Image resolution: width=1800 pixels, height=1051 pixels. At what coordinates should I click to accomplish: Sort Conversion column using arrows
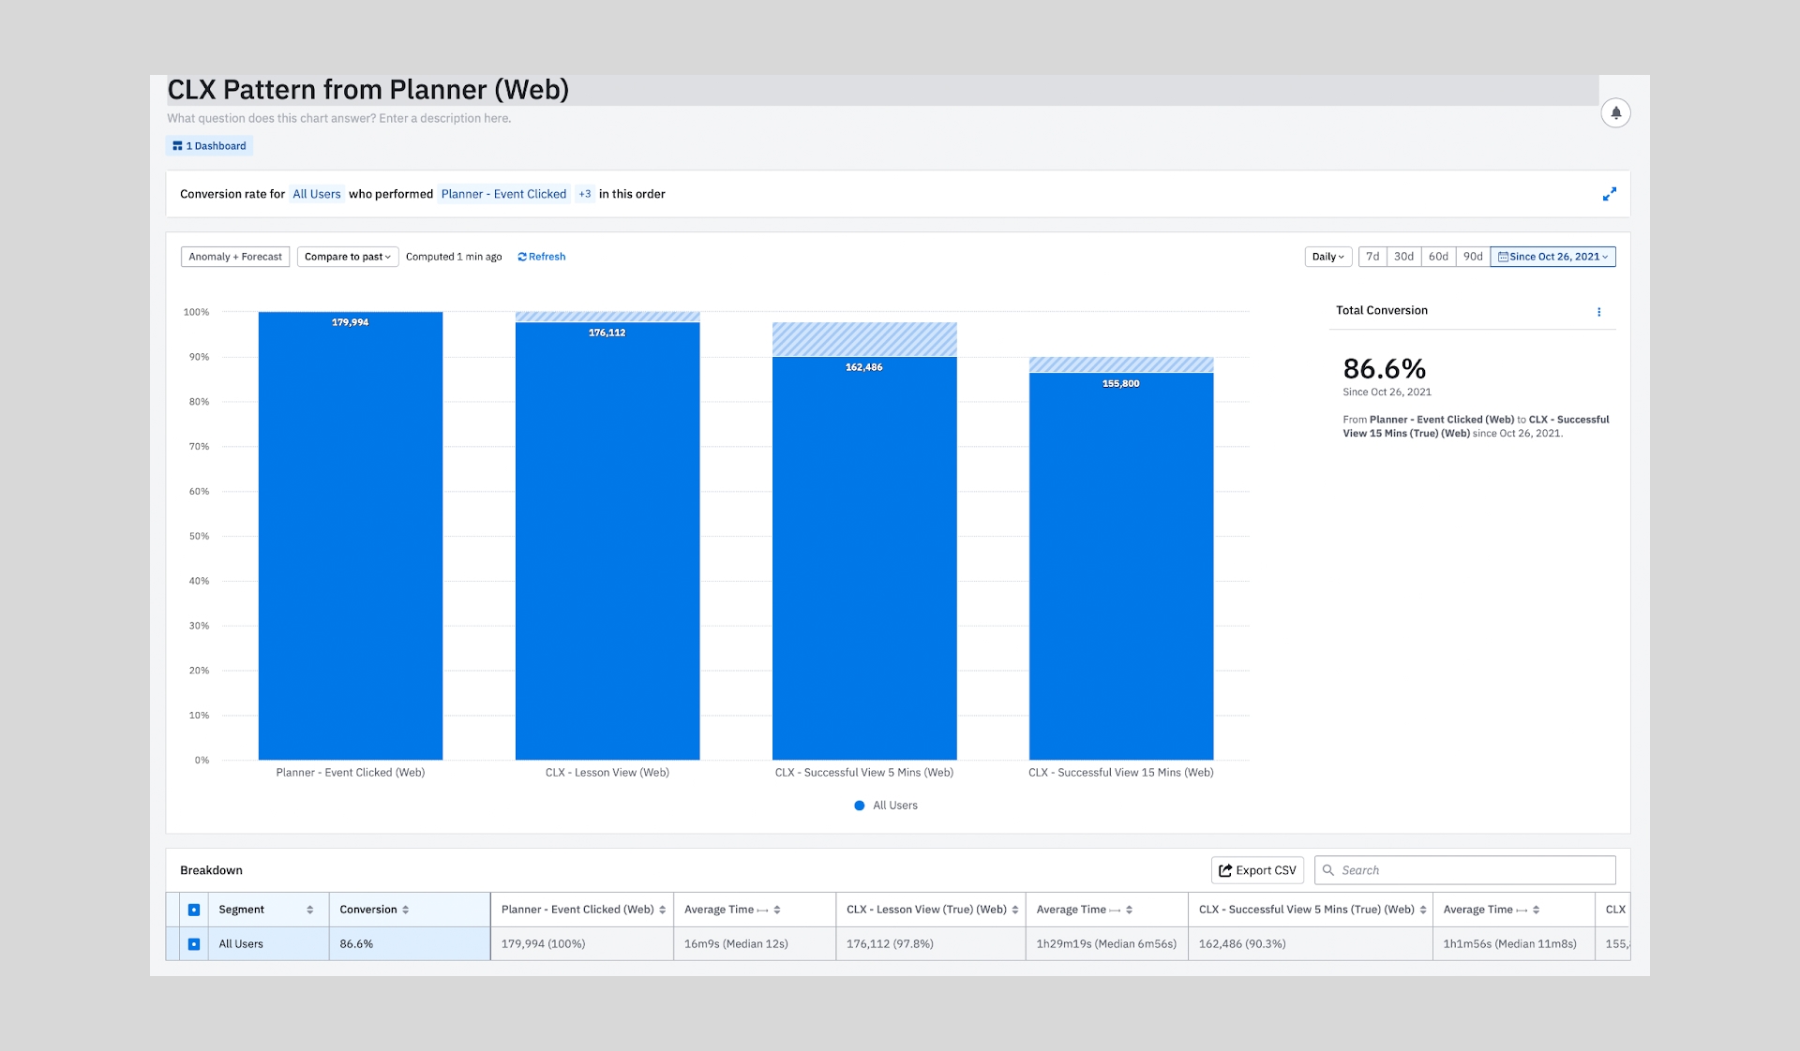(x=406, y=910)
